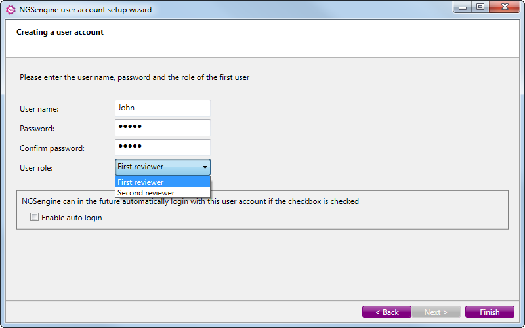Maximize the setup wizard window
This screenshot has width=525, height=328.
pos(480,7)
